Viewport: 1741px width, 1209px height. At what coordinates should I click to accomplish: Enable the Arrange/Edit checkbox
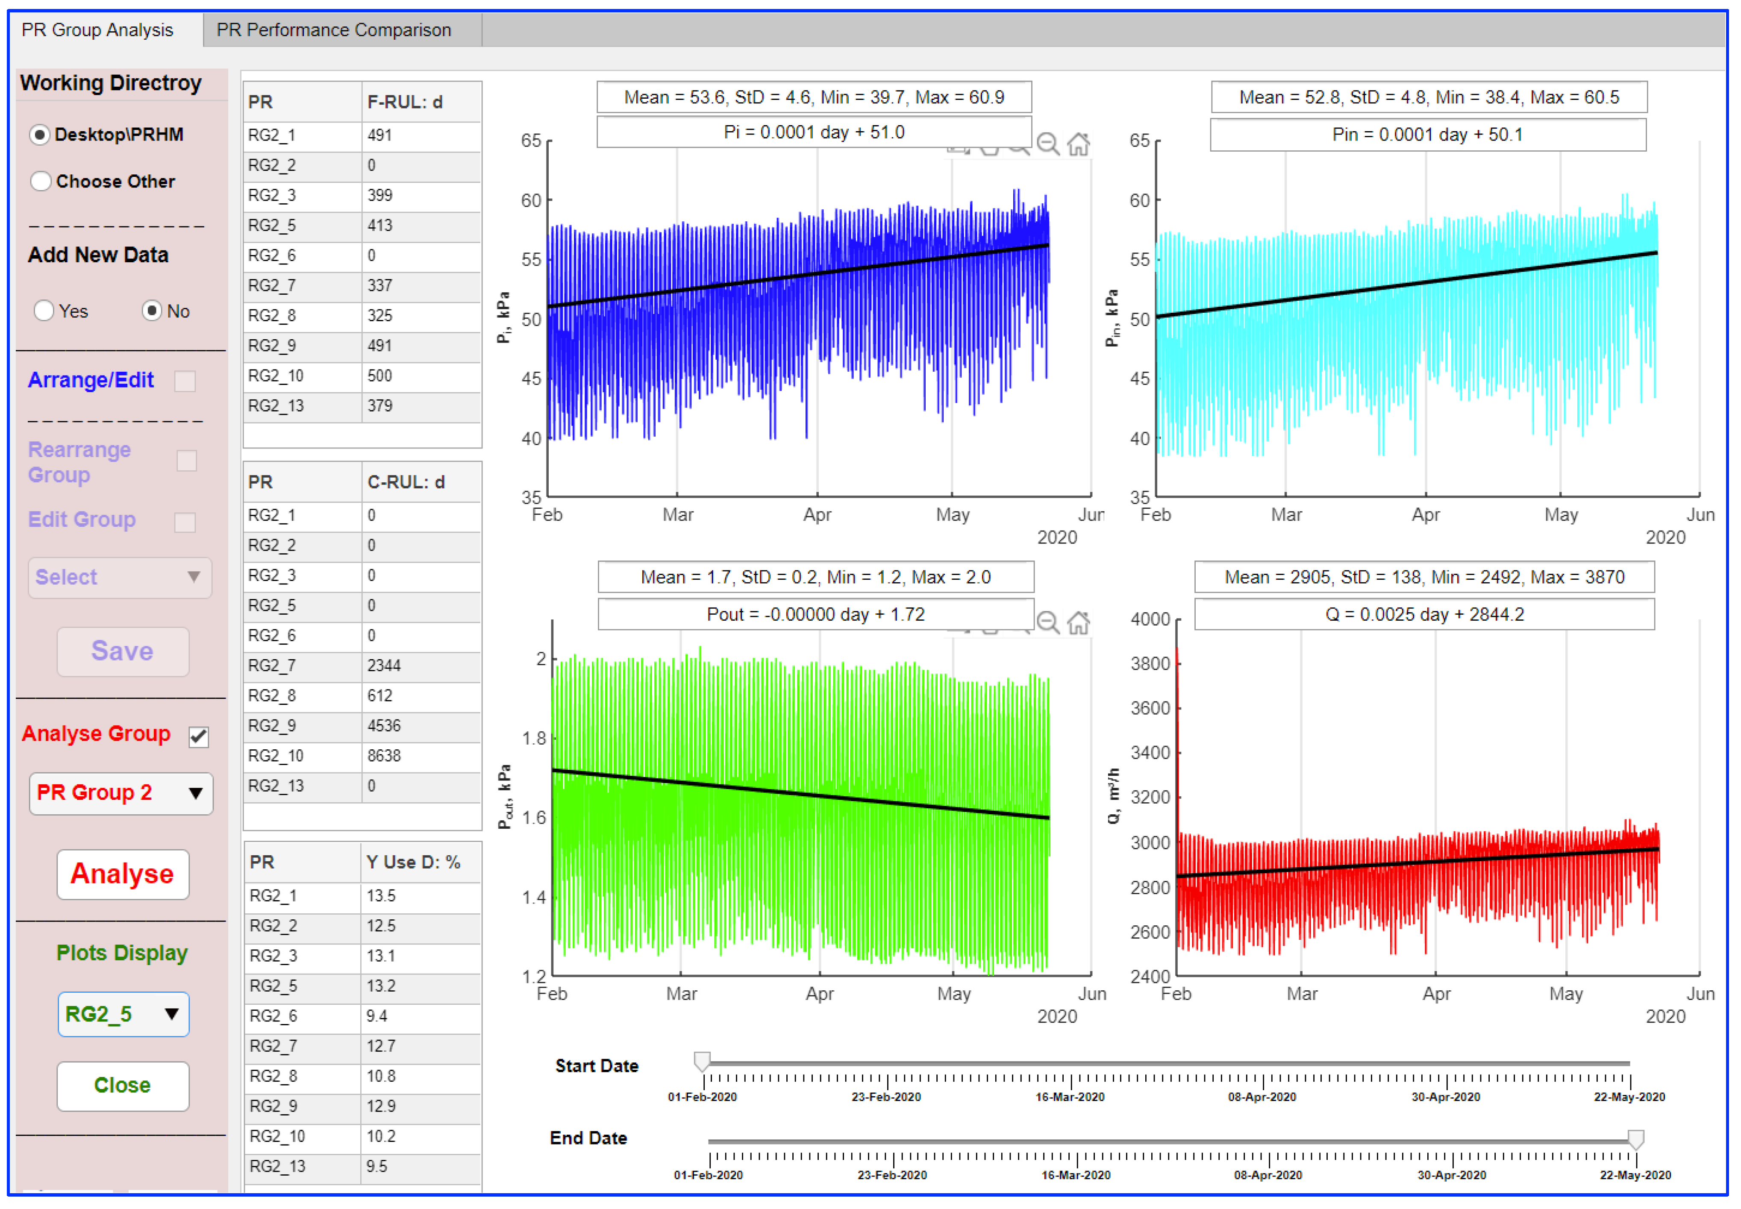pyautogui.click(x=185, y=381)
